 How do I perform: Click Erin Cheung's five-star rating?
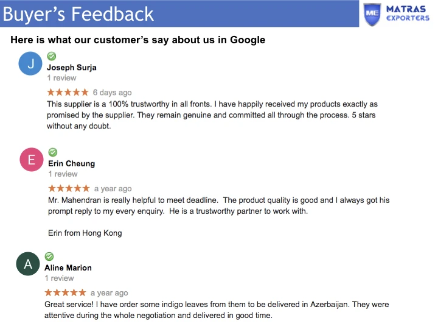coord(69,189)
